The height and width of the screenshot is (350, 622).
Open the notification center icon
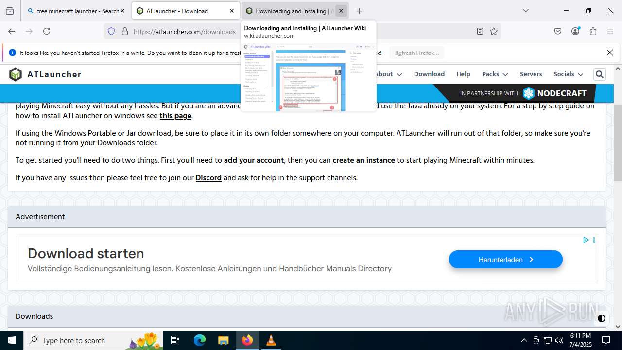point(606,340)
